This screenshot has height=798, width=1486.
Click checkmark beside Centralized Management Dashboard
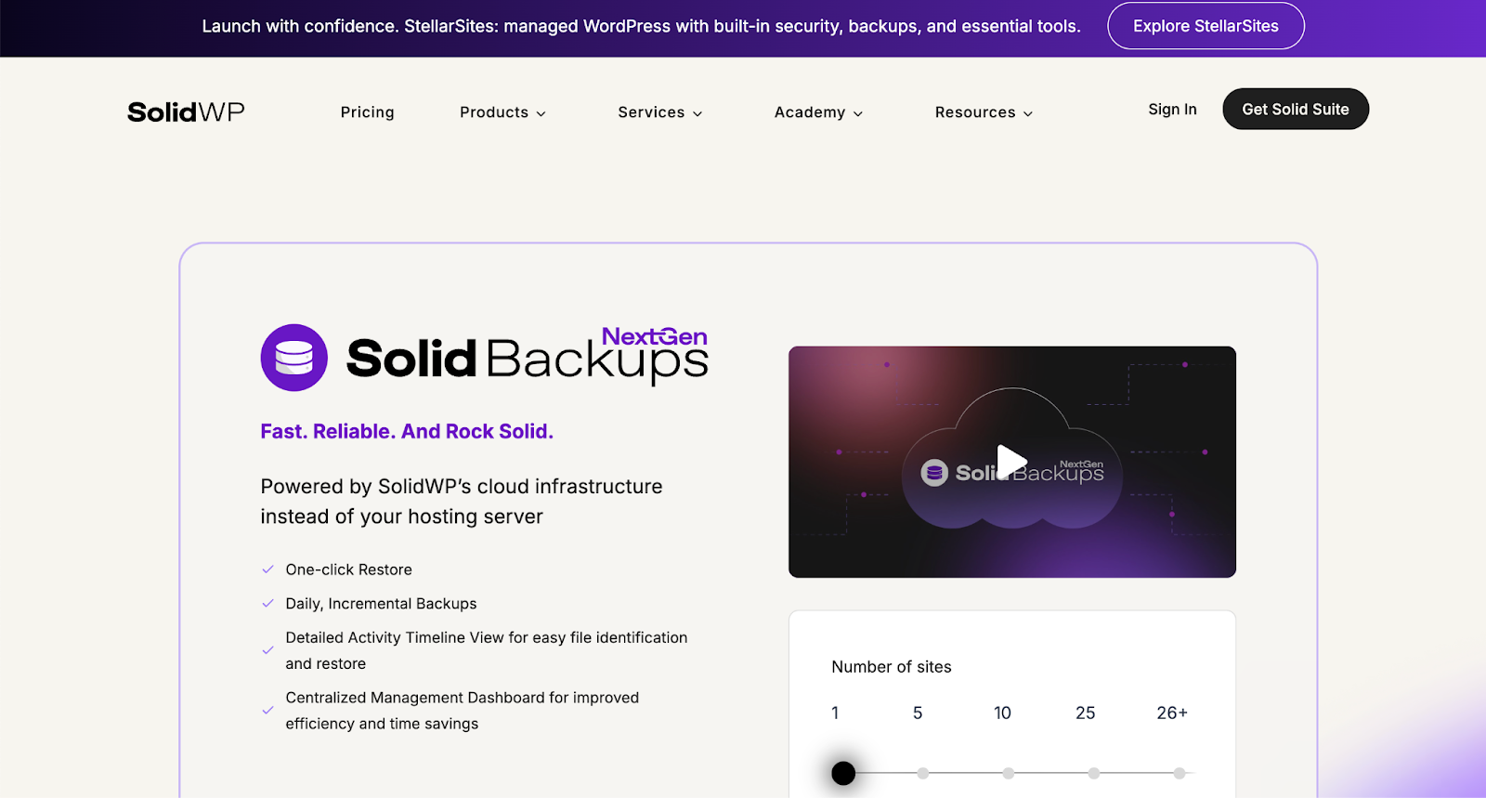267,711
